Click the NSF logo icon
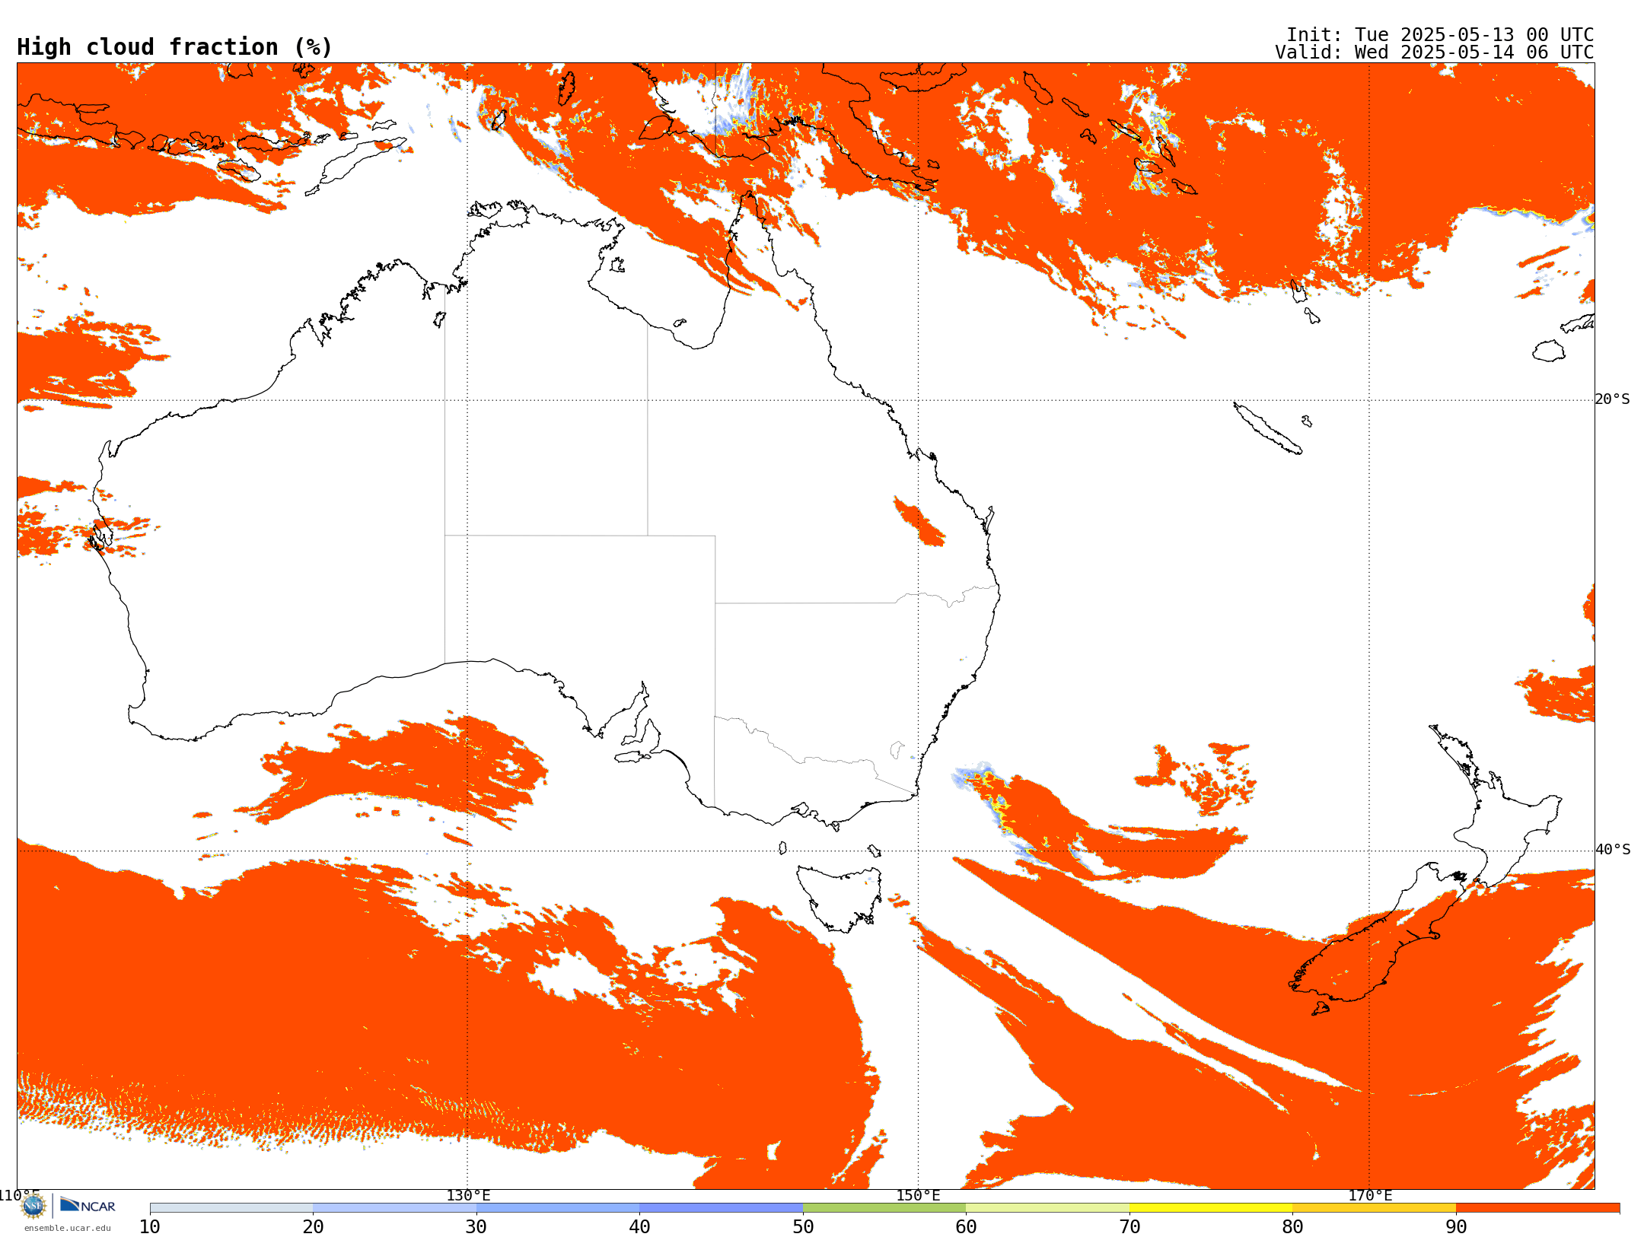1644x1237 pixels. click(33, 1206)
